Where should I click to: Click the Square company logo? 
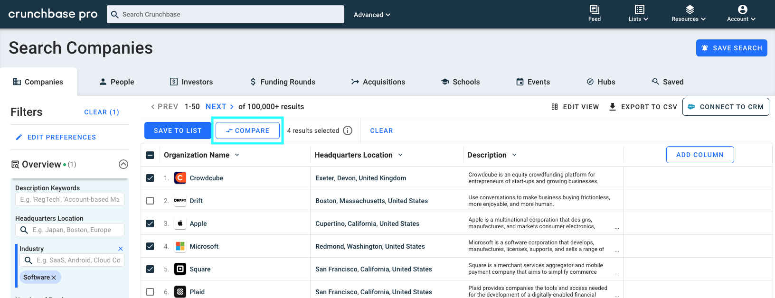pyautogui.click(x=180, y=269)
